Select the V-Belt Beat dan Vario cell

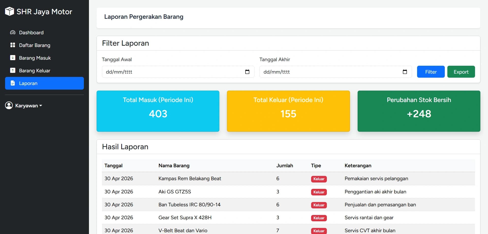pos(183,230)
